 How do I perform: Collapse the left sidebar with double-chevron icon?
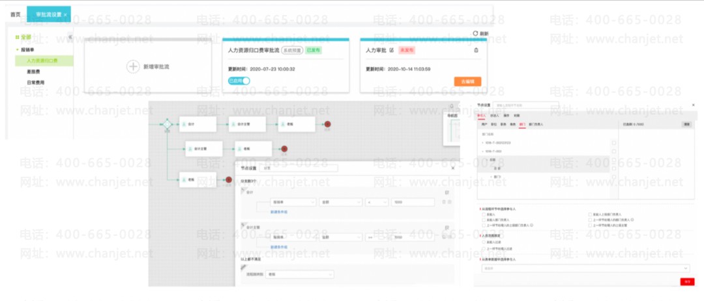(x=70, y=36)
